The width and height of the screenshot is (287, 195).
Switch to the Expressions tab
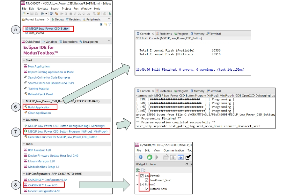coord(68,42)
